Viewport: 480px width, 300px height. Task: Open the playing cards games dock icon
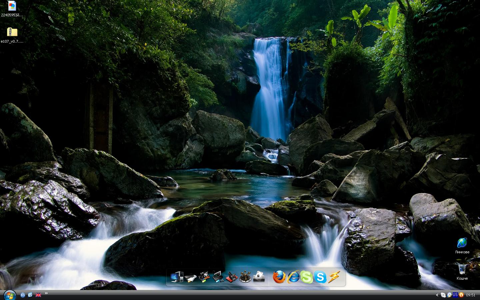coord(259,277)
